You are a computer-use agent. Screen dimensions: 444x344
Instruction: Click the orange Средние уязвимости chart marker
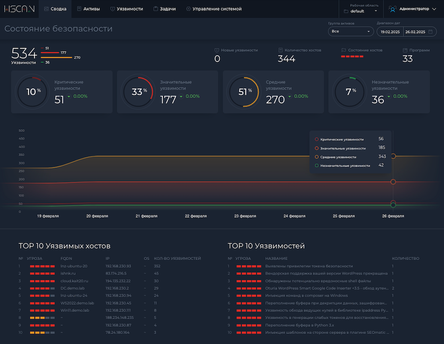pyautogui.click(x=393, y=156)
